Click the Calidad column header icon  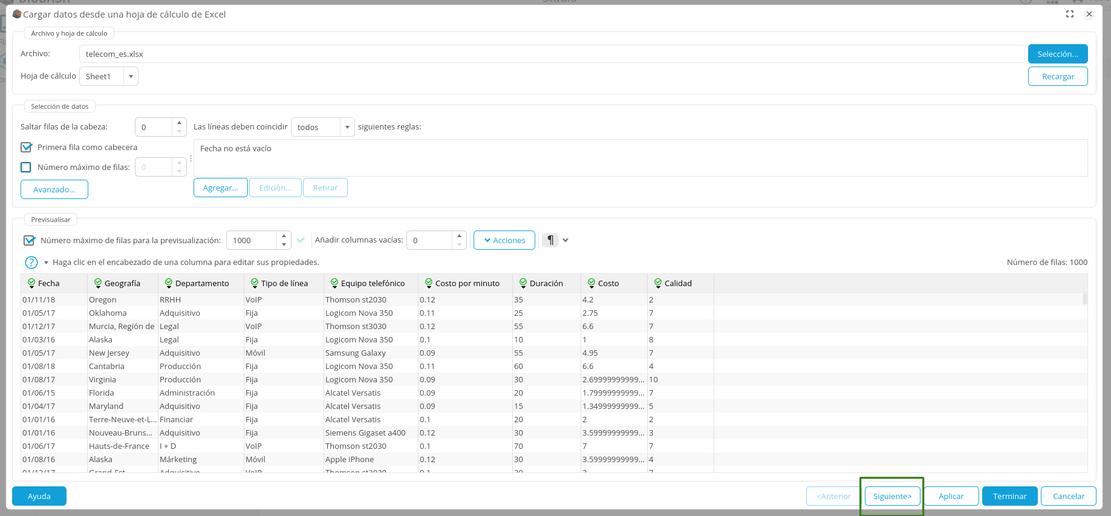pyautogui.click(x=658, y=283)
